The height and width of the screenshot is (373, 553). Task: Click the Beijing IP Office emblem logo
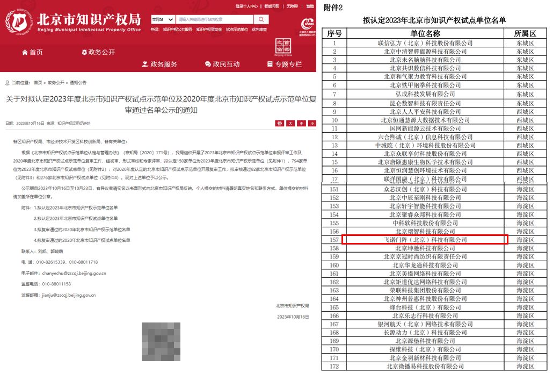click(19, 22)
